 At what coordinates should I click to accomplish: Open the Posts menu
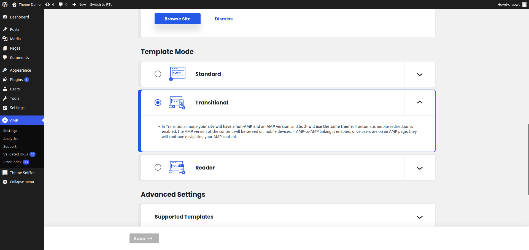pyautogui.click(x=22, y=29)
